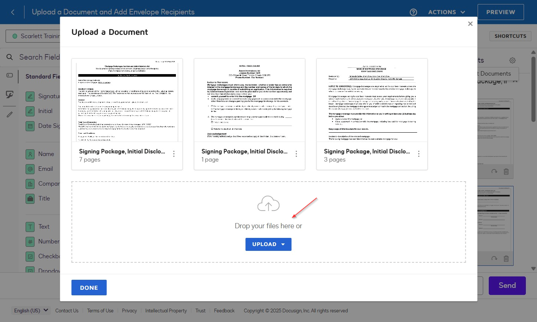Viewport: 537px width, 322px height.
Task: Open the English (US) language selector
Action: point(31,311)
